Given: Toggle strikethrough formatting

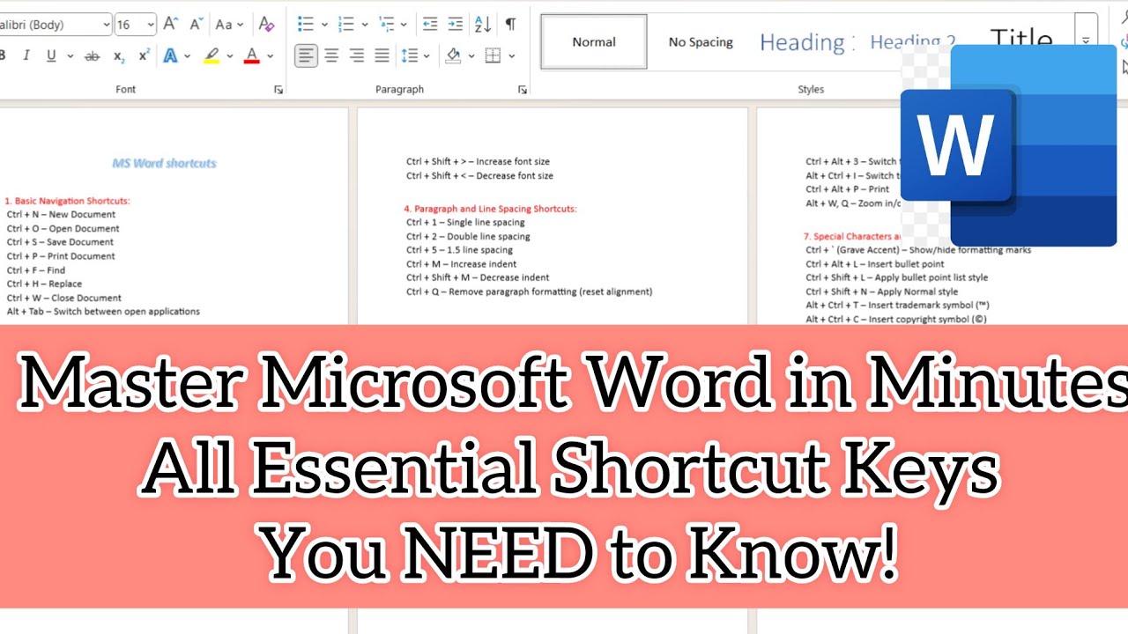Looking at the screenshot, I should coord(92,55).
